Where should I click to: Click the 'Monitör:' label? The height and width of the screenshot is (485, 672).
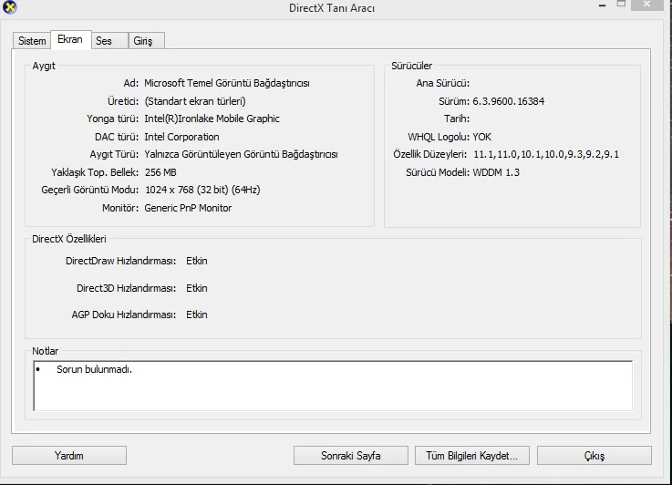(120, 208)
